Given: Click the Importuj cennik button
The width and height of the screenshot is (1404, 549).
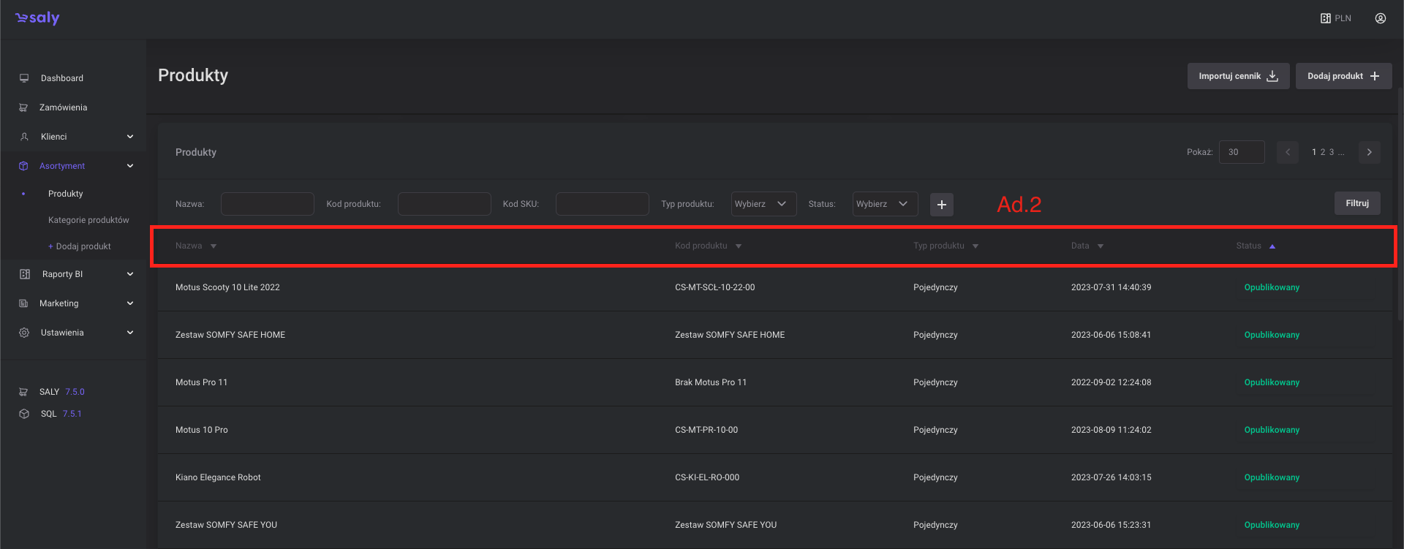Looking at the screenshot, I should point(1237,76).
